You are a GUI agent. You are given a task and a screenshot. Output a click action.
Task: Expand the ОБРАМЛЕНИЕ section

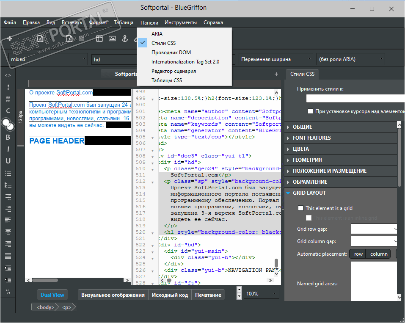point(341,182)
